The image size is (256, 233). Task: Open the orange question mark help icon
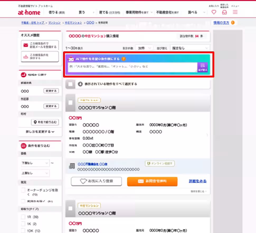pyautogui.click(x=124, y=59)
